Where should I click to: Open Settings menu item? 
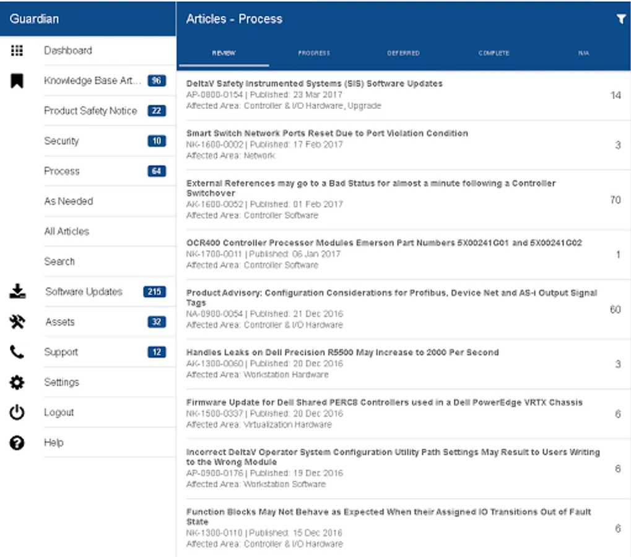coord(88,382)
